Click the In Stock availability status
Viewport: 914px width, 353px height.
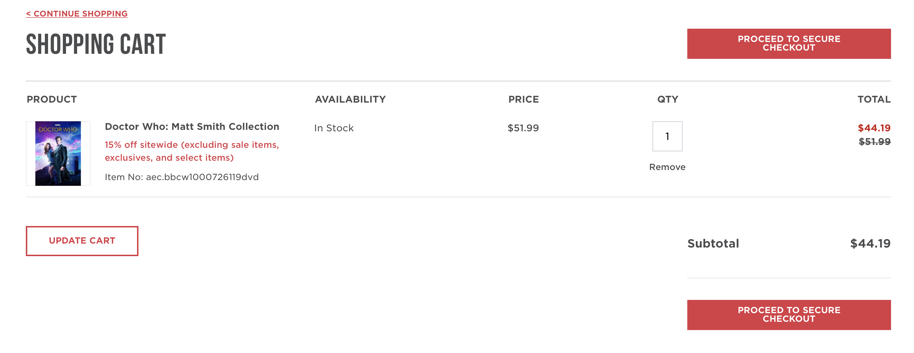tap(334, 128)
